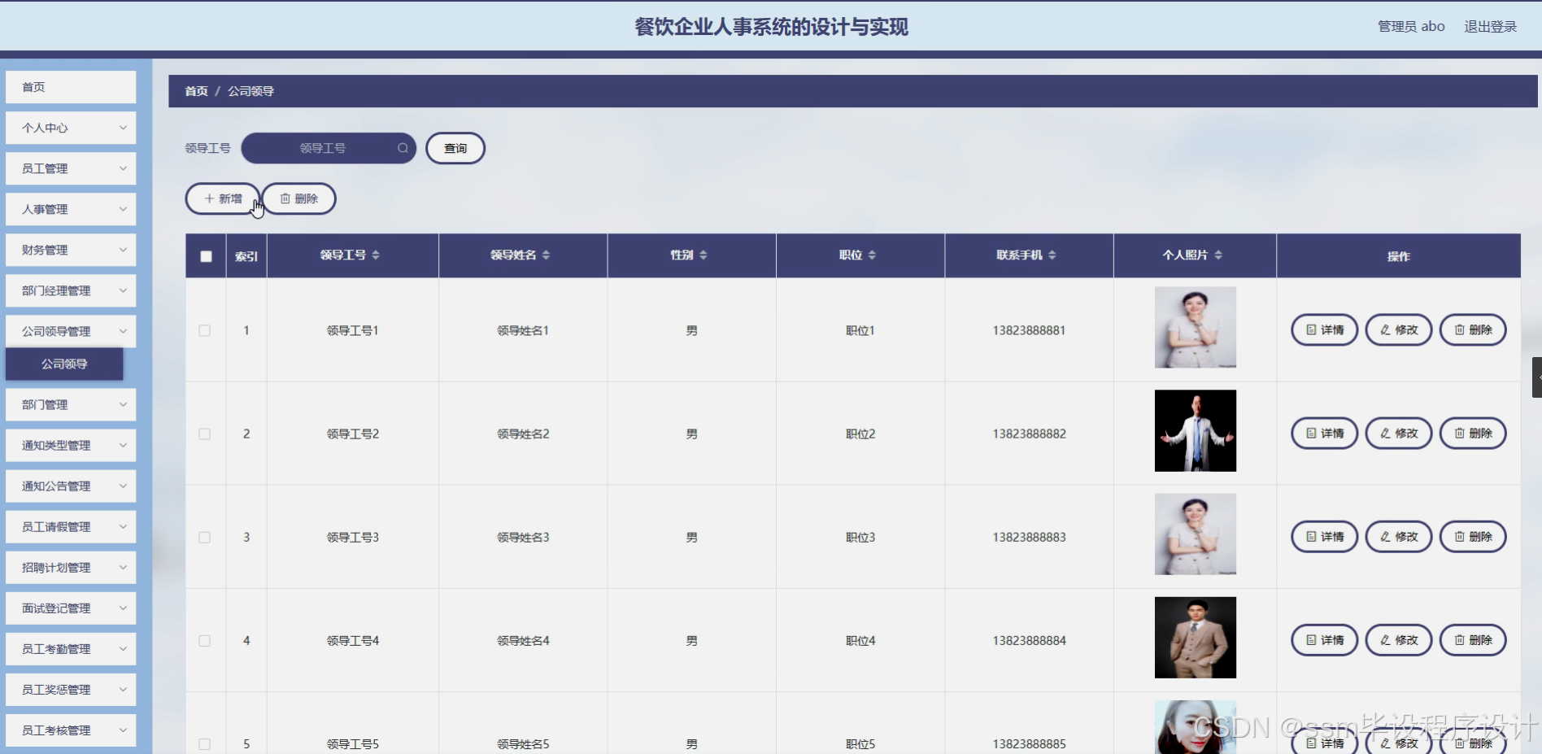Sort by 联系手机 column arrows
Viewport: 1542px width, 754px height.
[1052, 255]
